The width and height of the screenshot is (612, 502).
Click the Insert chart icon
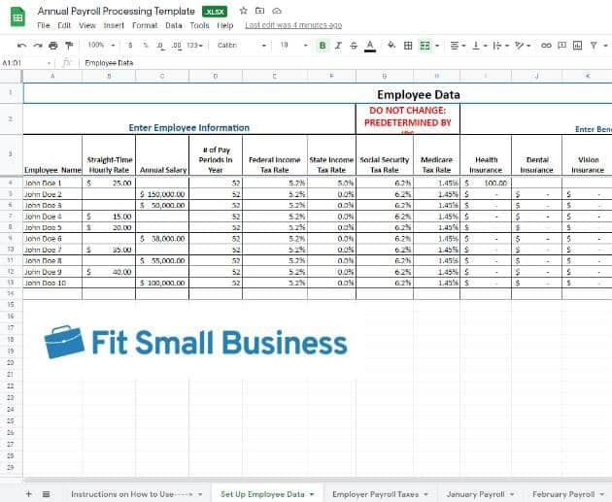pyautogui.click(x=577, y=46)
